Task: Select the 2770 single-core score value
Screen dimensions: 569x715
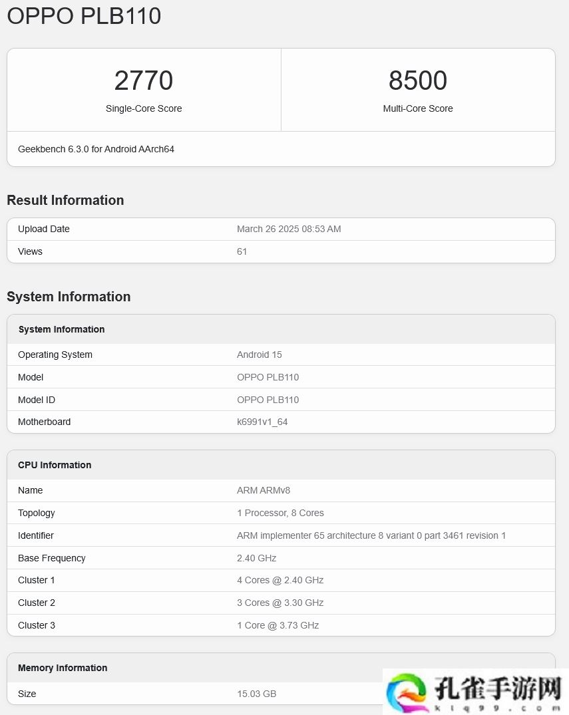Action: coord(144,80)
